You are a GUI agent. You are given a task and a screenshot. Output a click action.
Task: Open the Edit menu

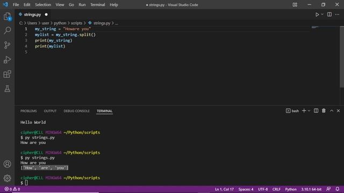tap(27, 5)
